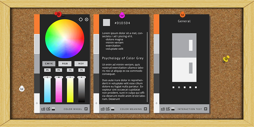Click the import icon in Color Wheel footer
The height and width of the screenshot is (127, 254).
43,109
